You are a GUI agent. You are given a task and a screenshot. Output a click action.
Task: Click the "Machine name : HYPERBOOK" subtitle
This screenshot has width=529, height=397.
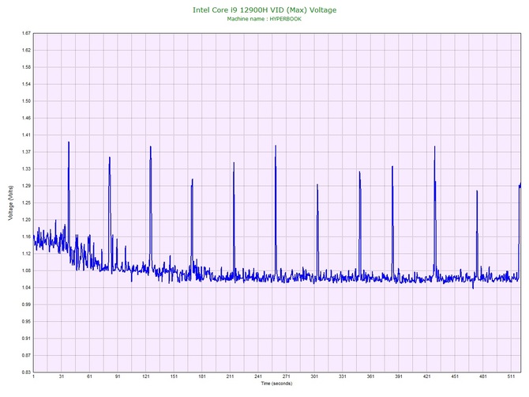[264, 19]
